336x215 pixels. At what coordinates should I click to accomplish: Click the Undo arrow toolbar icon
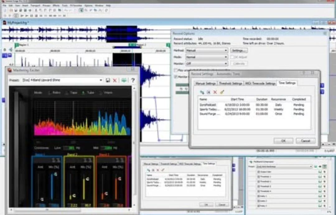[66, 10]
